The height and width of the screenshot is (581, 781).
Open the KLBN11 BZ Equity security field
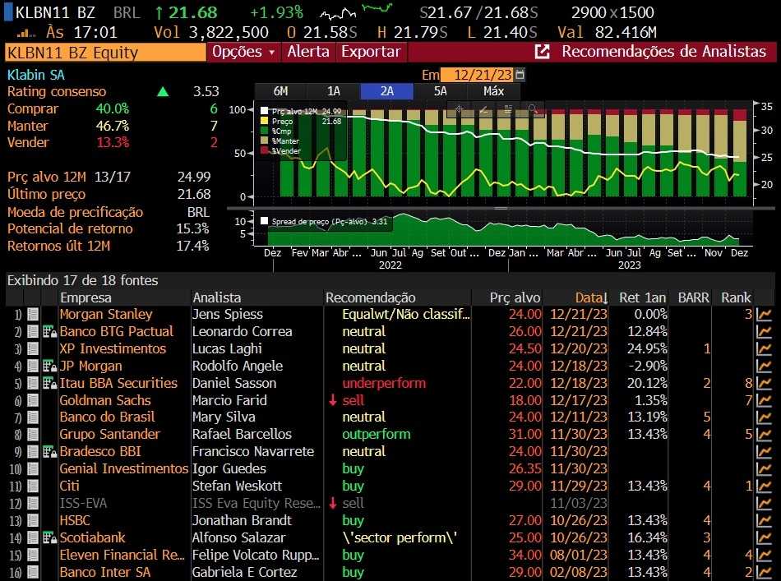click(x=105, y=53)
